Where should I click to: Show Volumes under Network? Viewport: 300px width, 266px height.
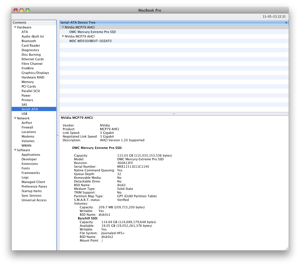tap(28, 141)
